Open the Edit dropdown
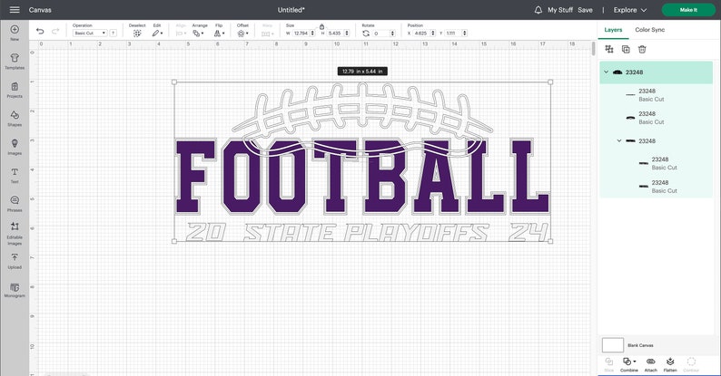Image resolution: width=721 pixels, height=376 pixels. click(157, 33)
